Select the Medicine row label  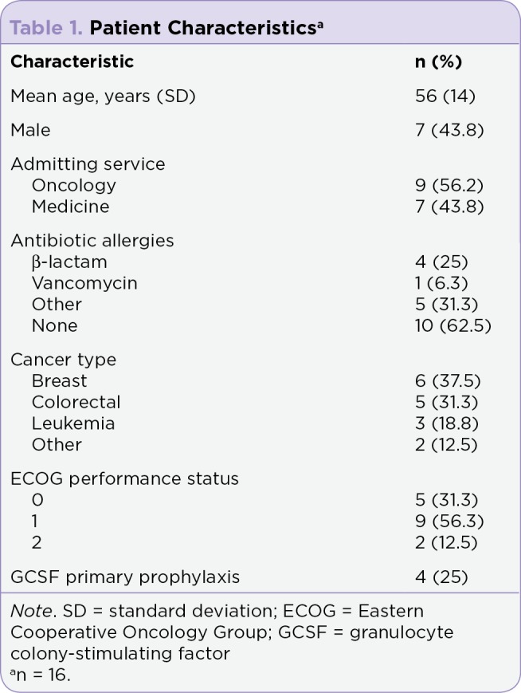[71, 207]
